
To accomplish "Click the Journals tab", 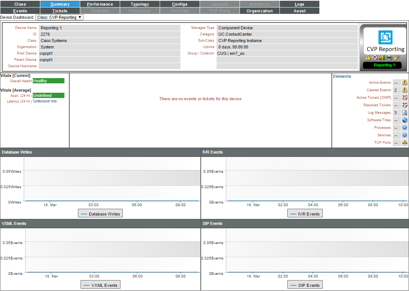I will click(x=220, y=4).
